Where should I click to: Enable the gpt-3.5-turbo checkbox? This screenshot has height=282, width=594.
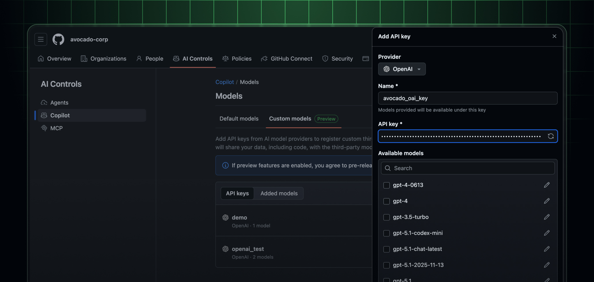click(x=386, y=217)
